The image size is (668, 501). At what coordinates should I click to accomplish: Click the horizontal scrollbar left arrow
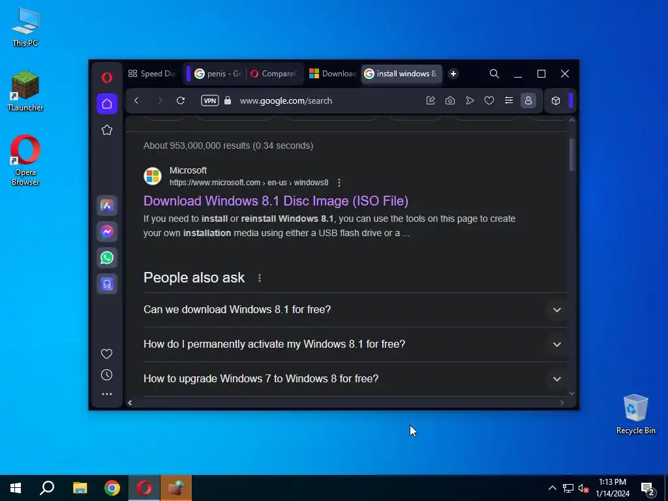click(x=130, y=402)
